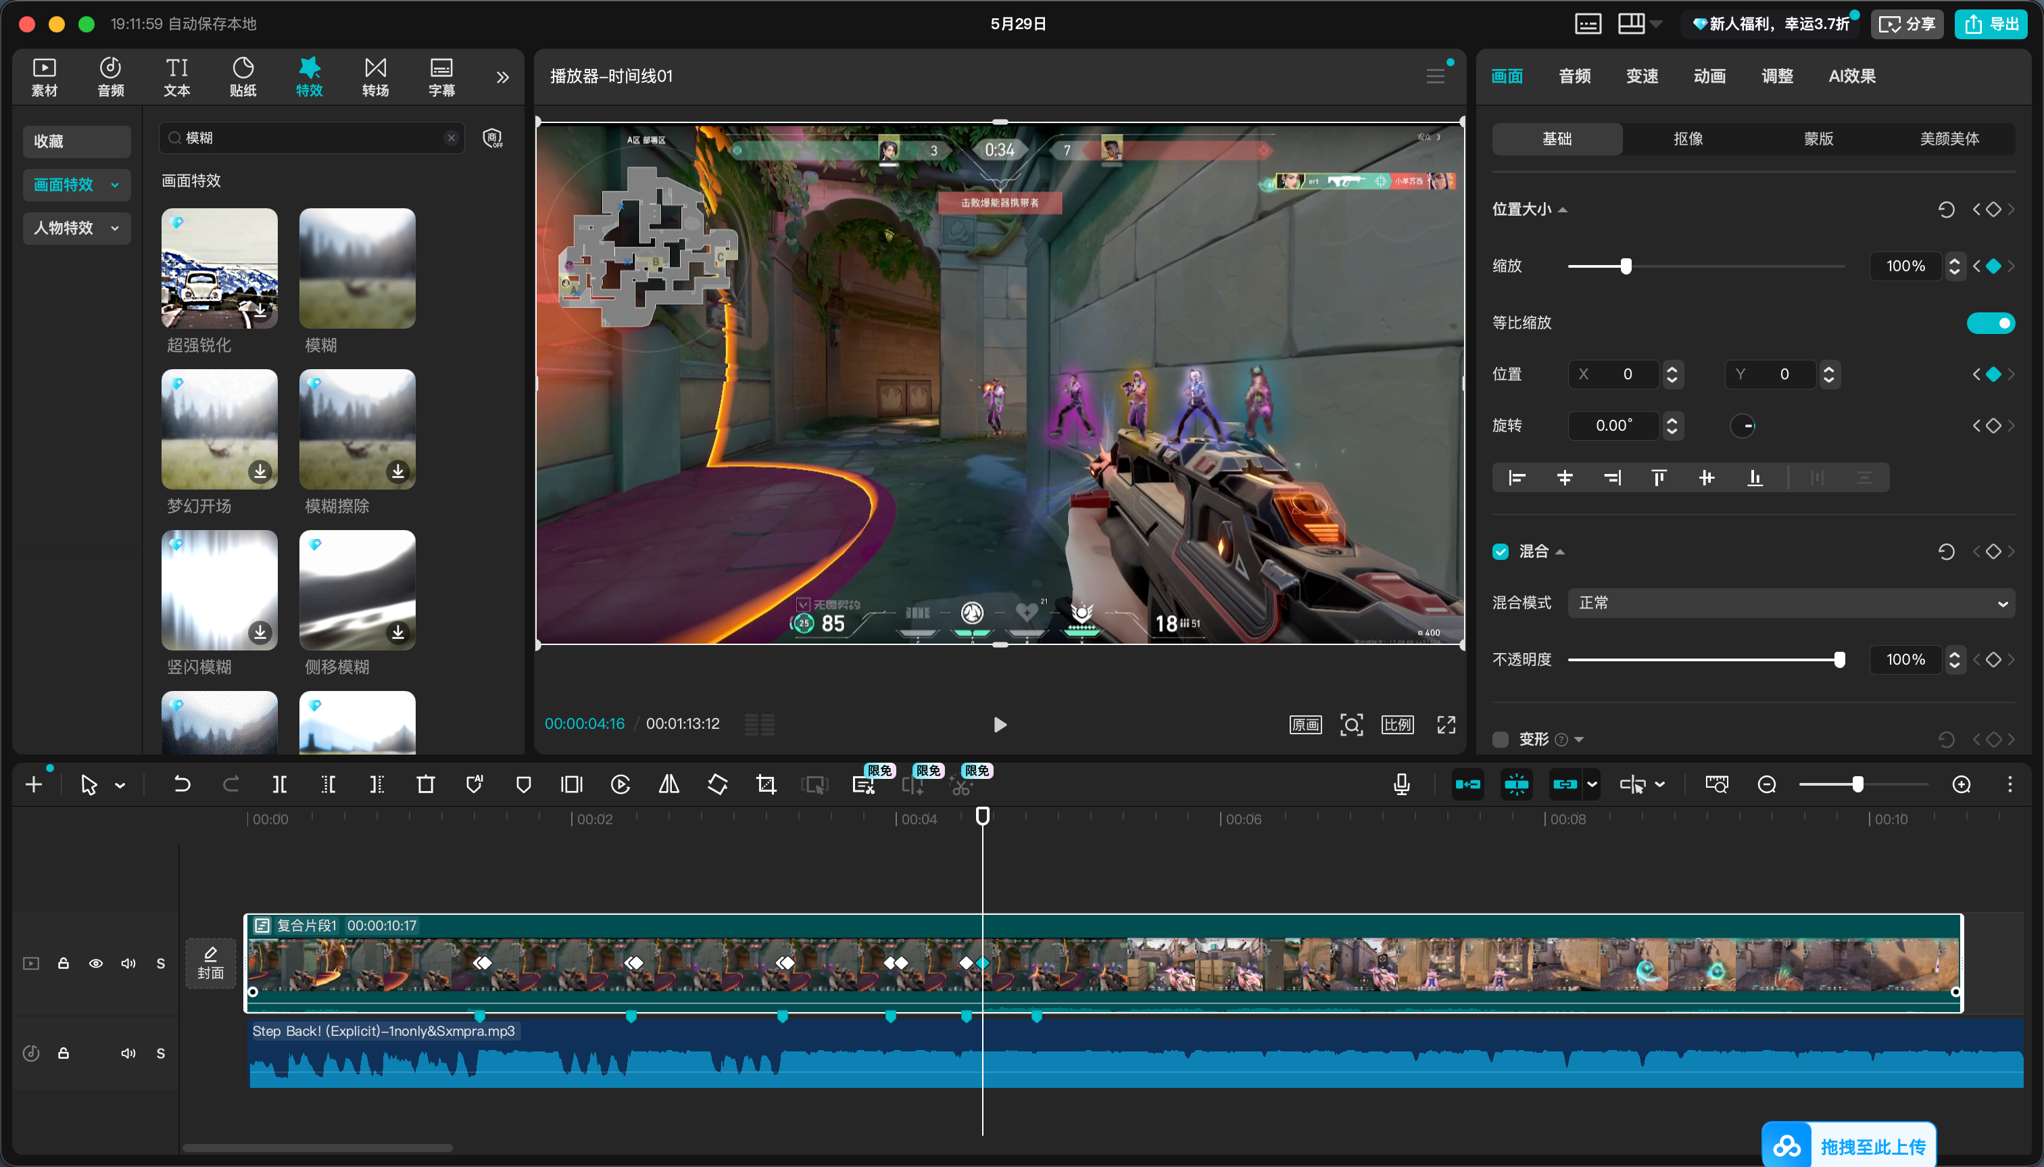Click the rotate clip icon
Viewport: 2044px width, 1167px height.
click(718, 785)
